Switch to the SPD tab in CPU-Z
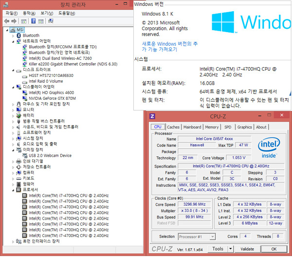The image size is (292, 257). (x=228, y=127)
